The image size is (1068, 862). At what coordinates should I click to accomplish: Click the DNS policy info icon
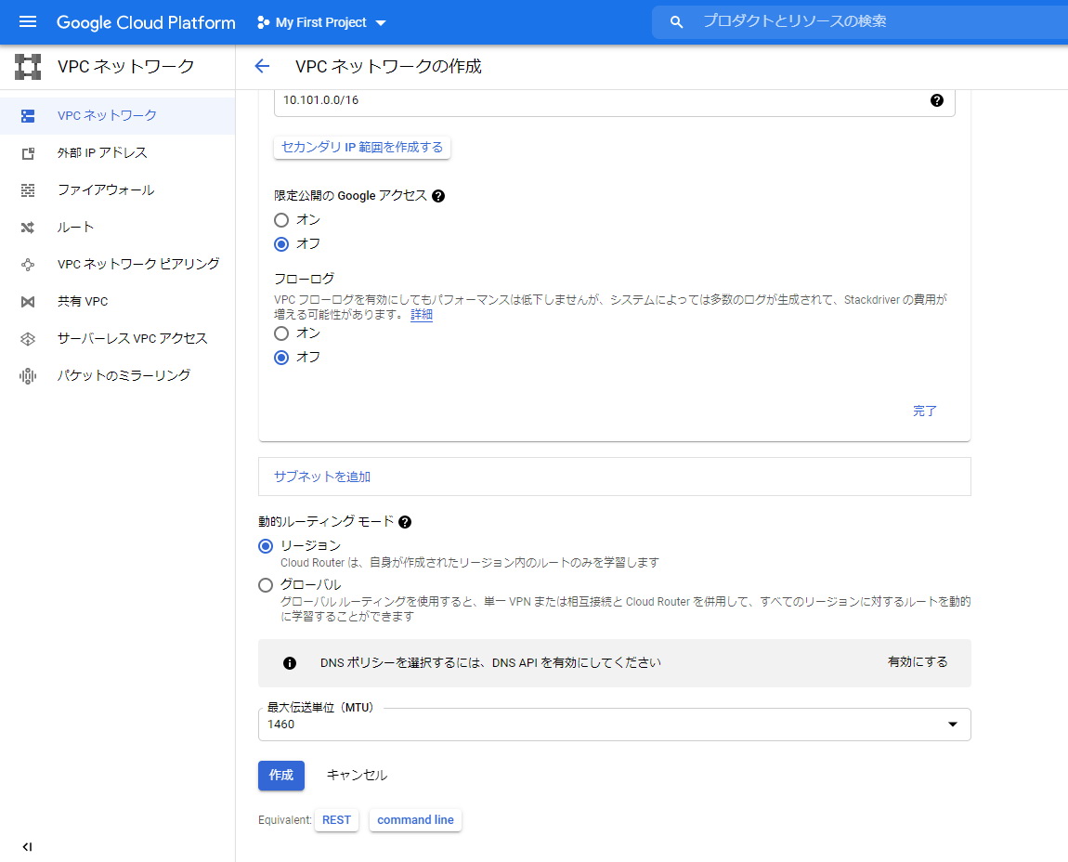click(290, 663)
